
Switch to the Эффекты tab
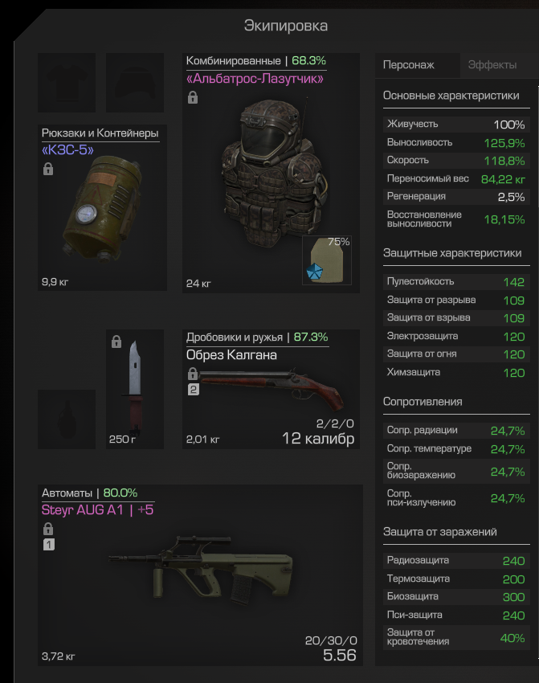[492, 65]
